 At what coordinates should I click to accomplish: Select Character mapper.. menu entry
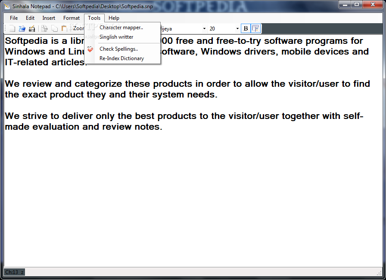coord(122,27)
